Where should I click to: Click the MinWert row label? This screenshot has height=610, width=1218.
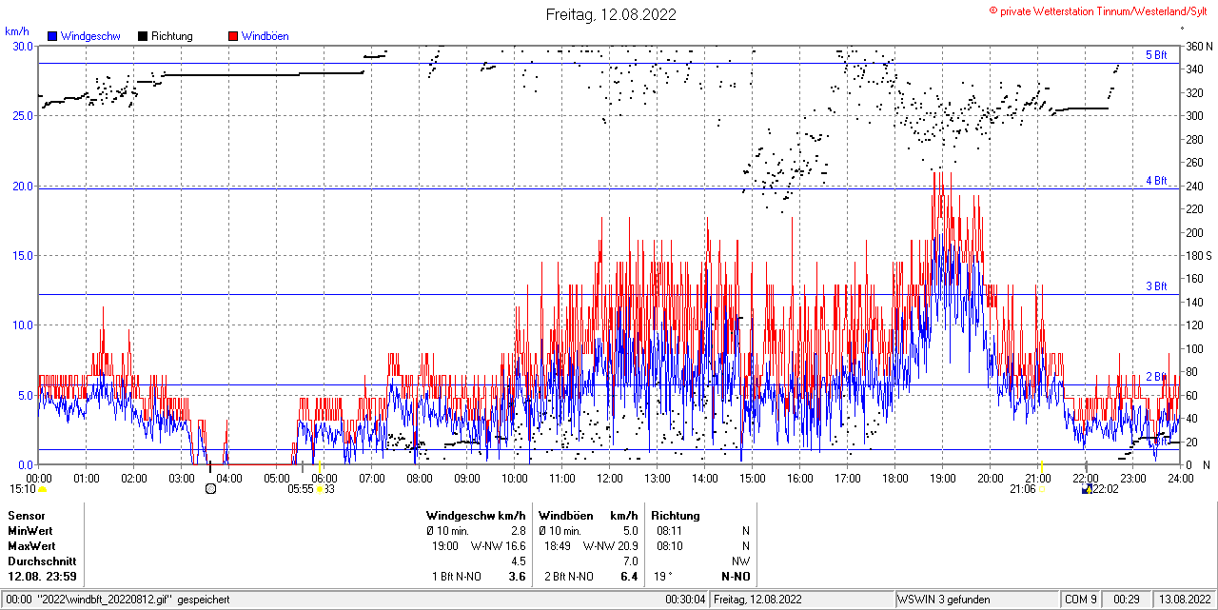coord(31,531)
